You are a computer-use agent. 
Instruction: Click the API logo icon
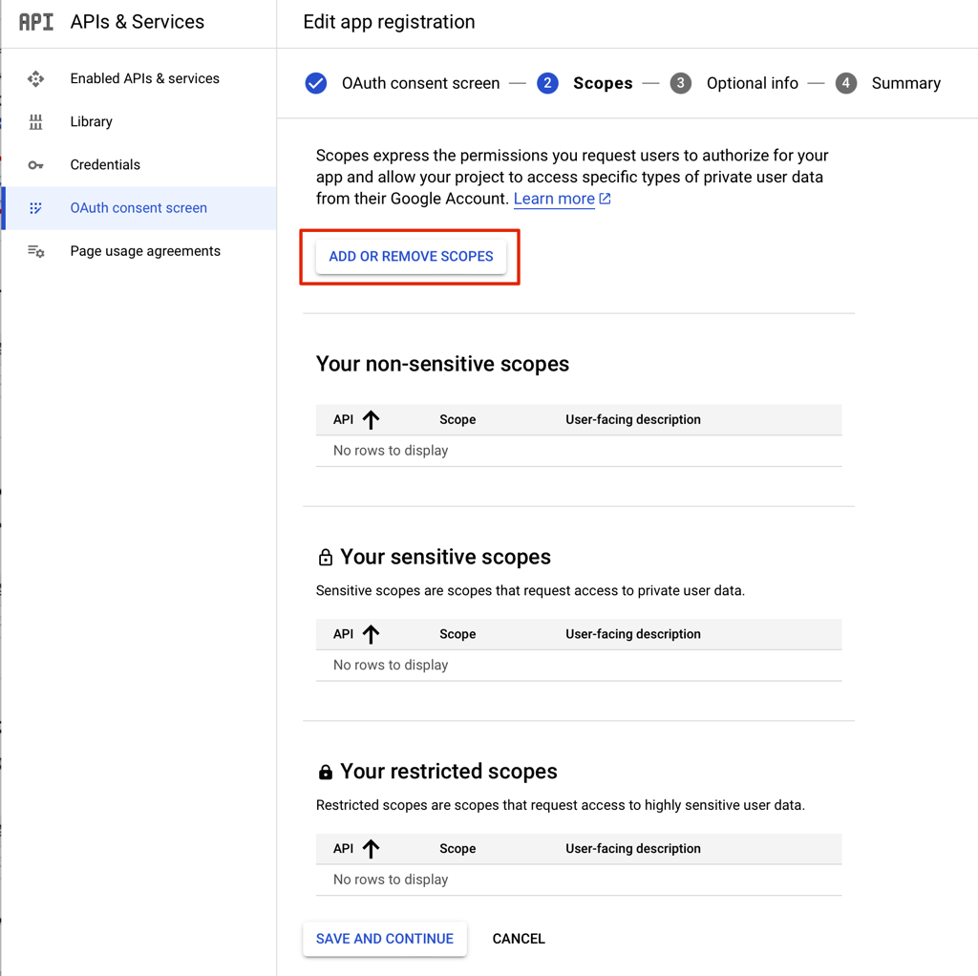pos(36,22)
